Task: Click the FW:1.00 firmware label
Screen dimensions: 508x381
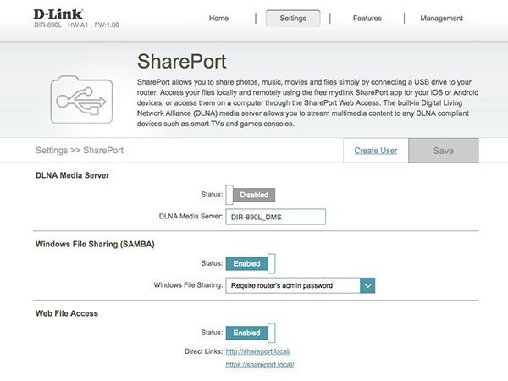Action: pos(107,25)
